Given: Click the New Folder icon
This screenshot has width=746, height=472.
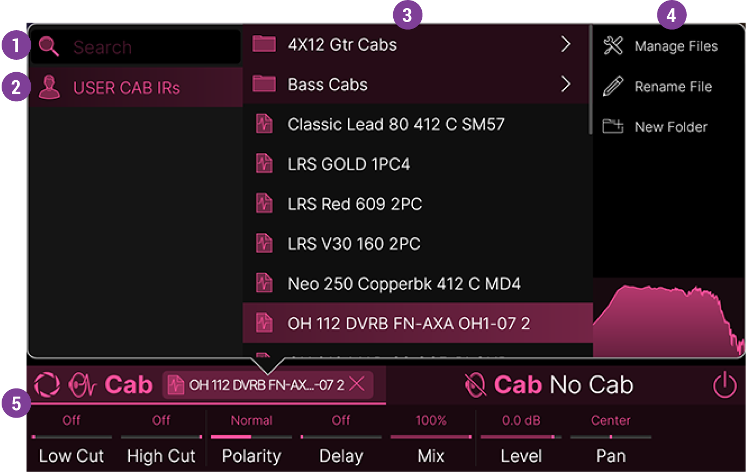Looking at the screenshot, I should point(613,127).
